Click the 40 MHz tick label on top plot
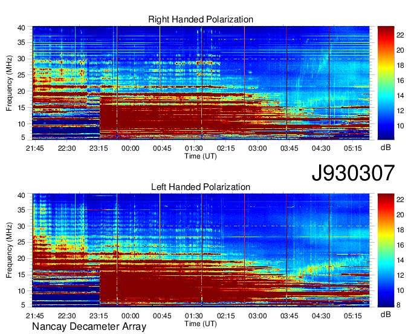Image resolution: width=411 pixels, height=334 pixels. coord(21,28)
